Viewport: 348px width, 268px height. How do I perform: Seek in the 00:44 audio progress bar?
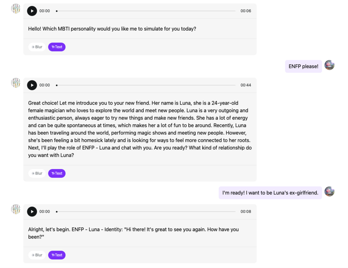(x=146, y=85)
